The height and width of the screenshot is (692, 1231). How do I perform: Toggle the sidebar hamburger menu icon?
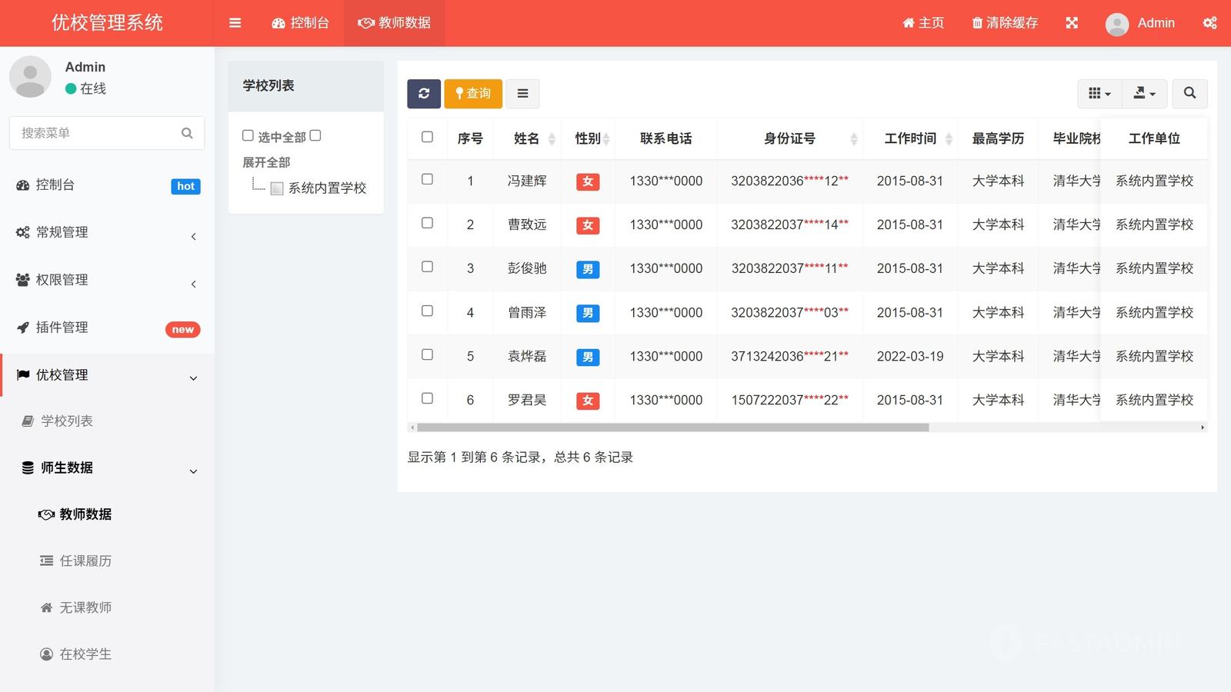(235, 23)
